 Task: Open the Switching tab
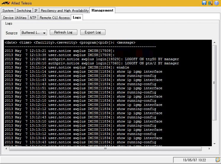(x=24, y=11)
